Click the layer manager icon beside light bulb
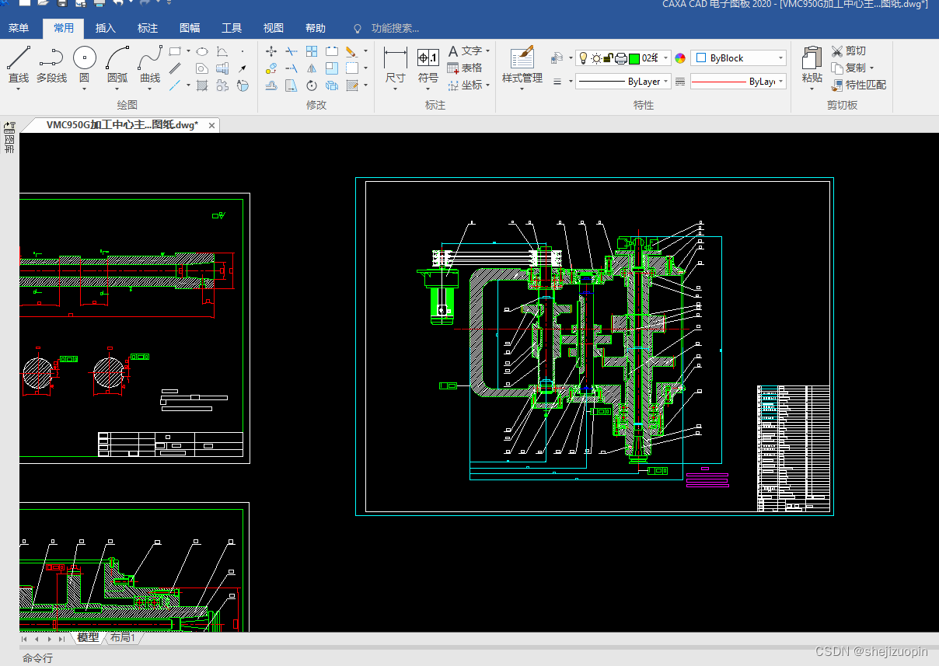This screenshot has width=939, height=666. 556,58
